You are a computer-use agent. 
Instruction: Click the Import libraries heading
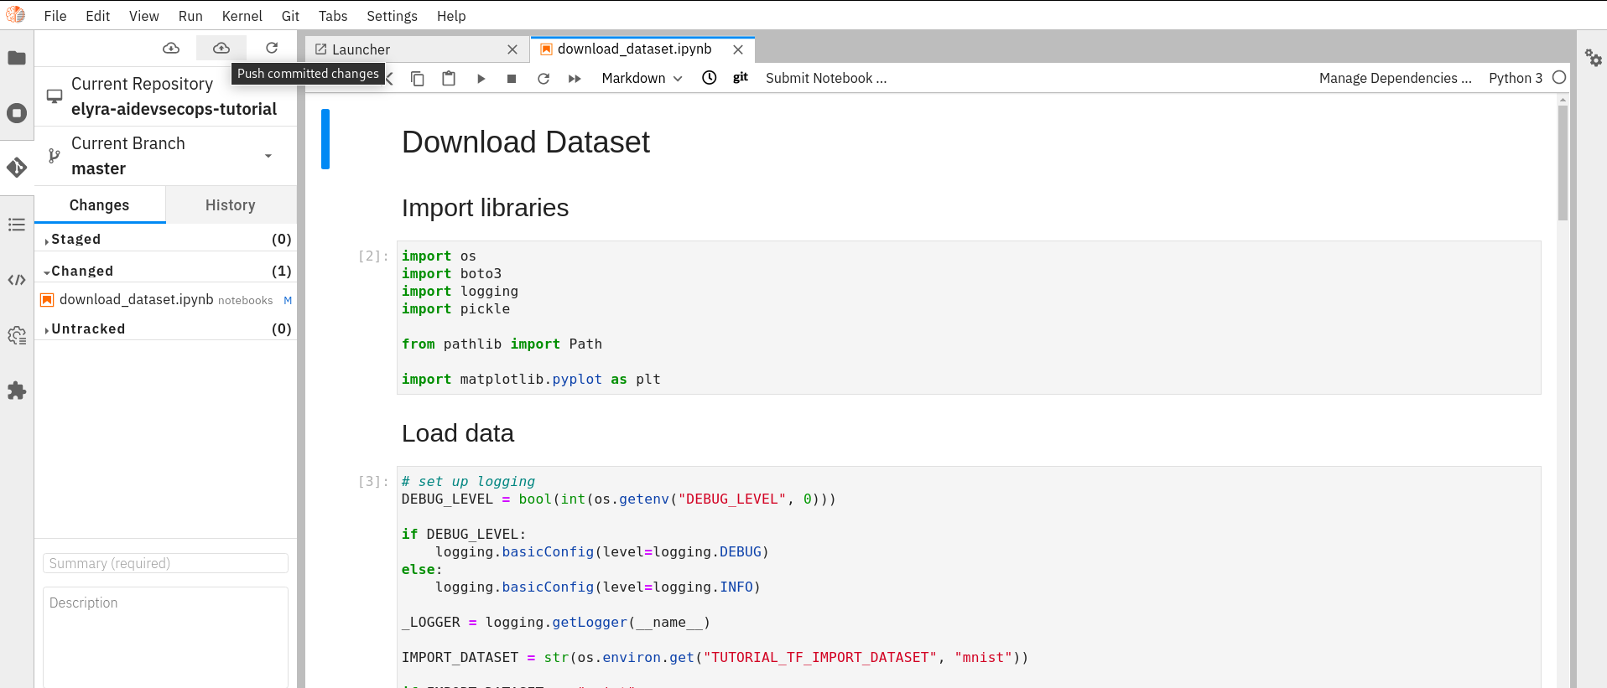[x=485, y=208]
